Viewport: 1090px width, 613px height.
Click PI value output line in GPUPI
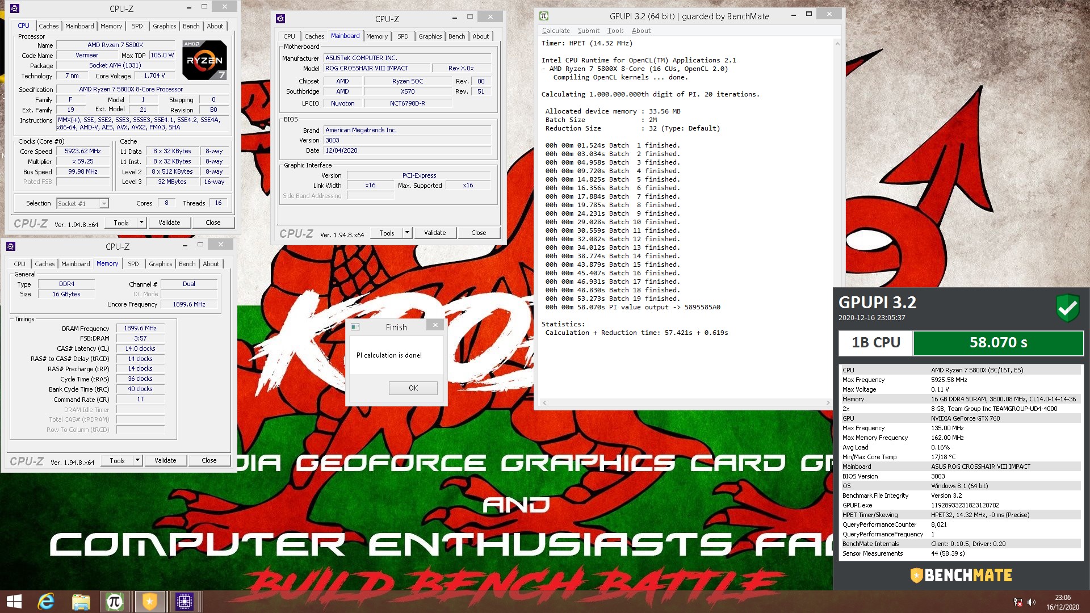pos(632,307)
